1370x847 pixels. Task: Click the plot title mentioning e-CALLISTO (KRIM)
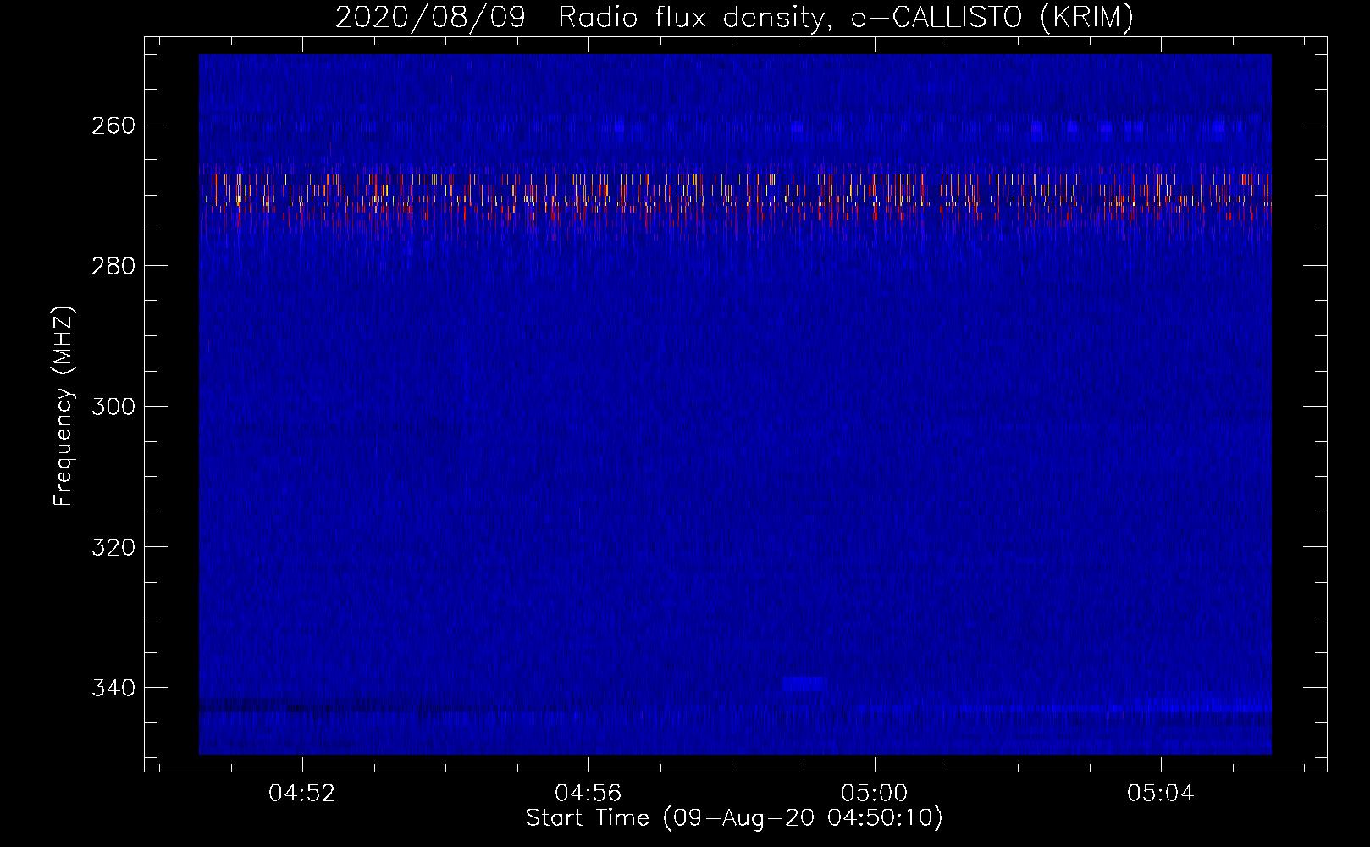(734, 17)
